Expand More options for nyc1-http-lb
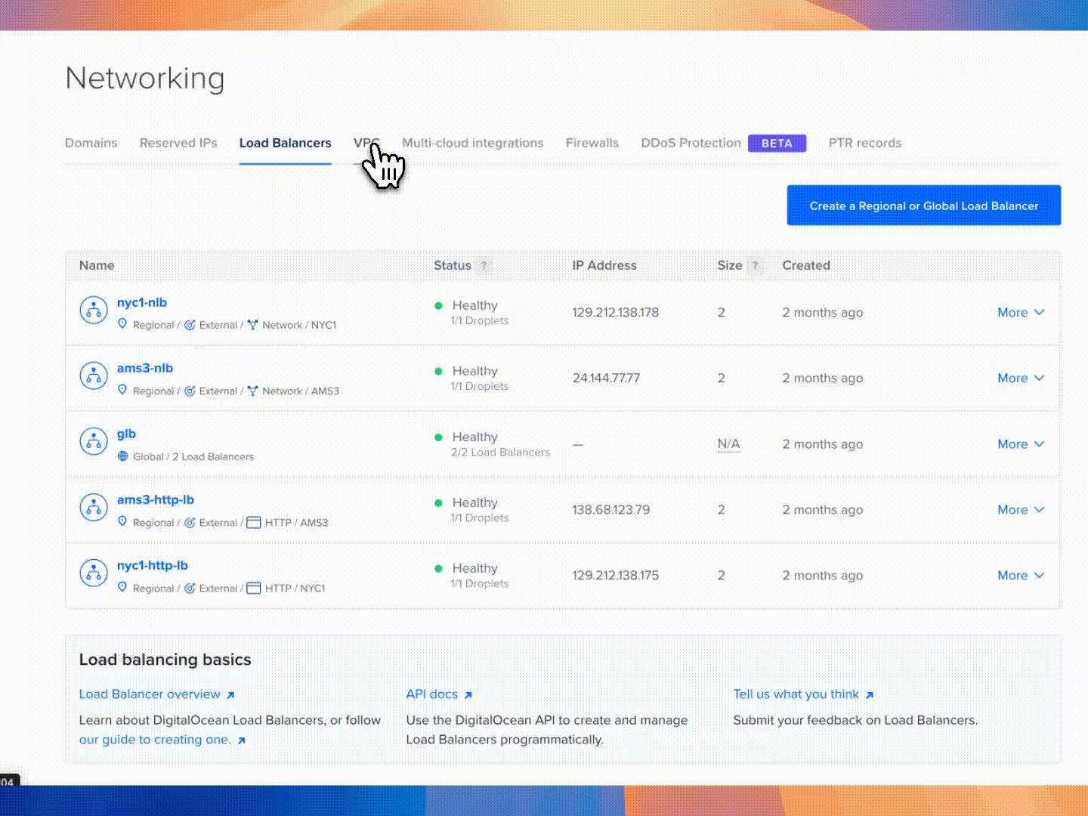Viewport: 1088px width, 816px height. point(1020,576)
